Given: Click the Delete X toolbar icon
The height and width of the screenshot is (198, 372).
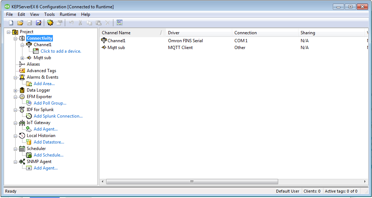Looking at the screenshot, I should click(x=108, y=23).
